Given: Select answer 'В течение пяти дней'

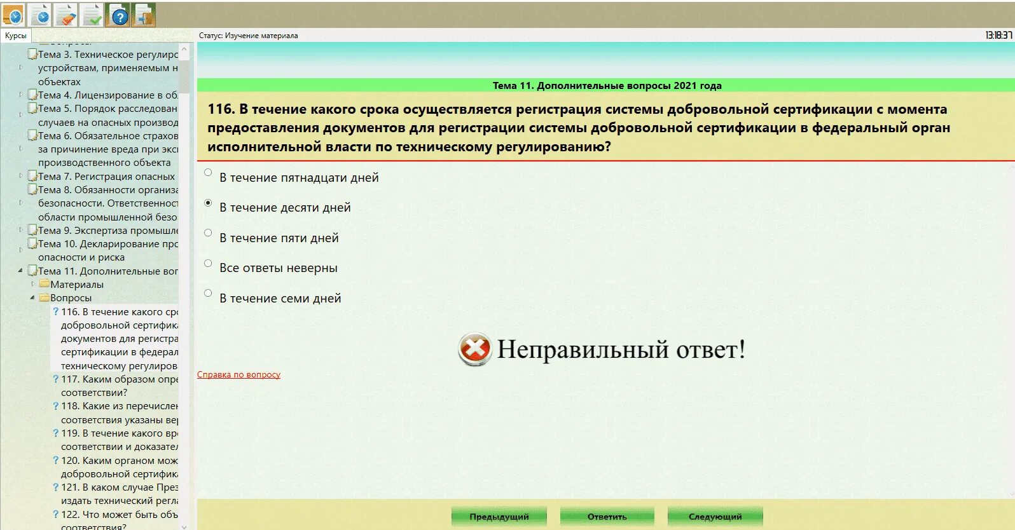Looking at the screenshot, I should click(x=208, y=233).
